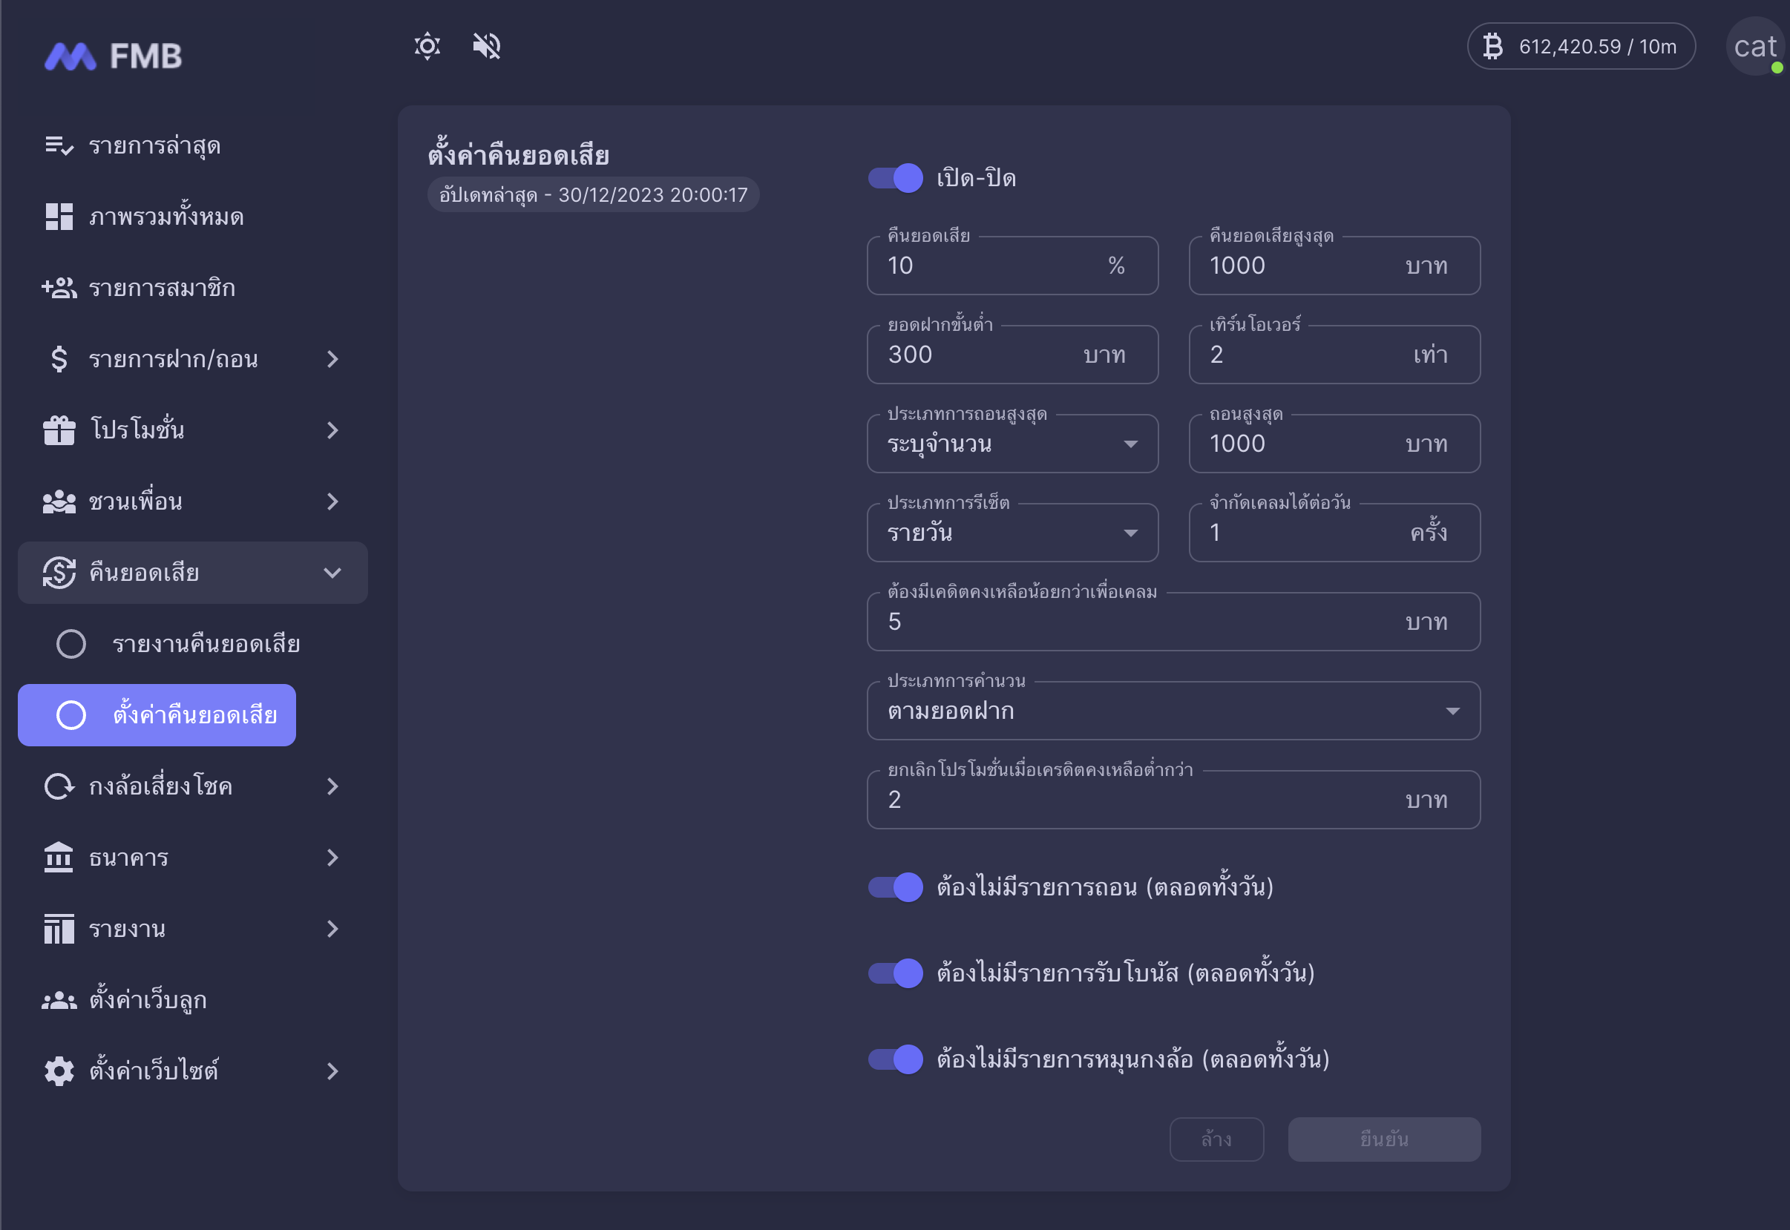Viewport: 1790px width, 1230px height.
Task: Click the รายการล่าสุด checklist icon
Action: [59, 145]
